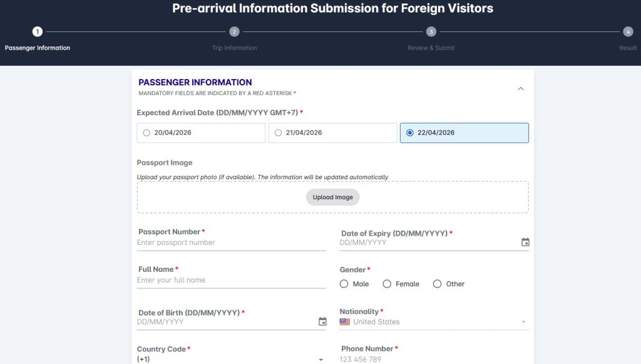Click the step 4 circle in the progress bar
The image size is (641, 364).
click(x=628, y=31)
